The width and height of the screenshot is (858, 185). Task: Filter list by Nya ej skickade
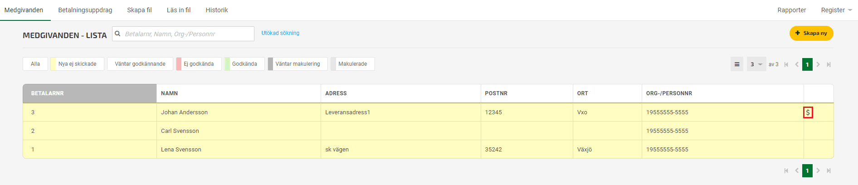[x=77, y=64]
